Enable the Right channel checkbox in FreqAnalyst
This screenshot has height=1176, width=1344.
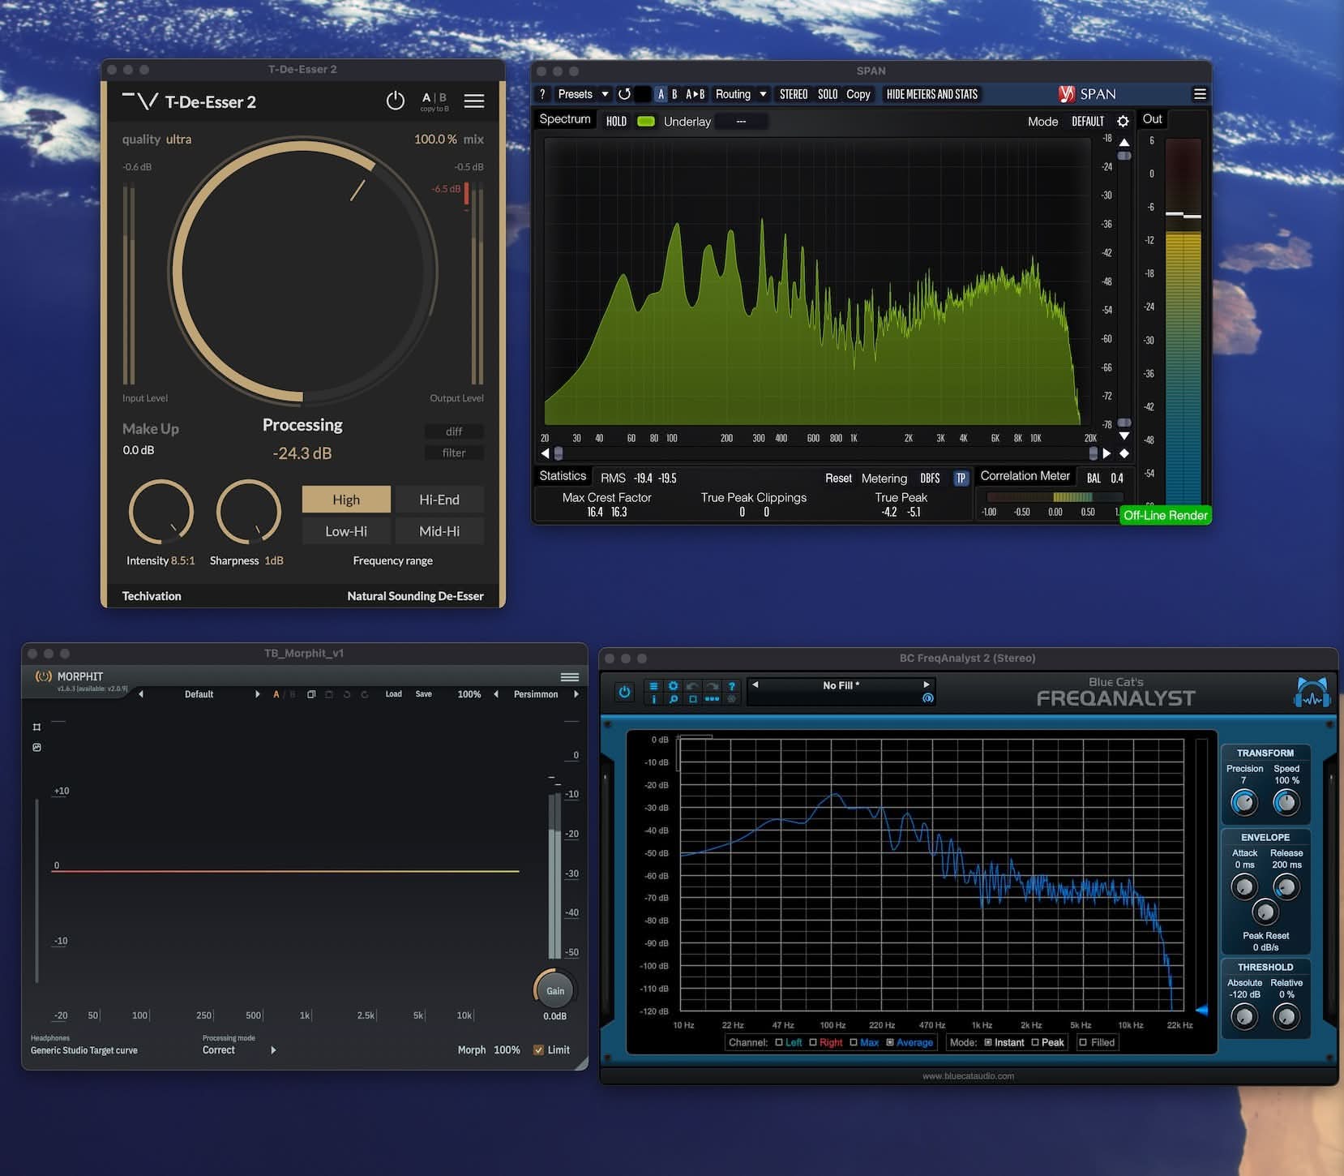point(813,1042)
